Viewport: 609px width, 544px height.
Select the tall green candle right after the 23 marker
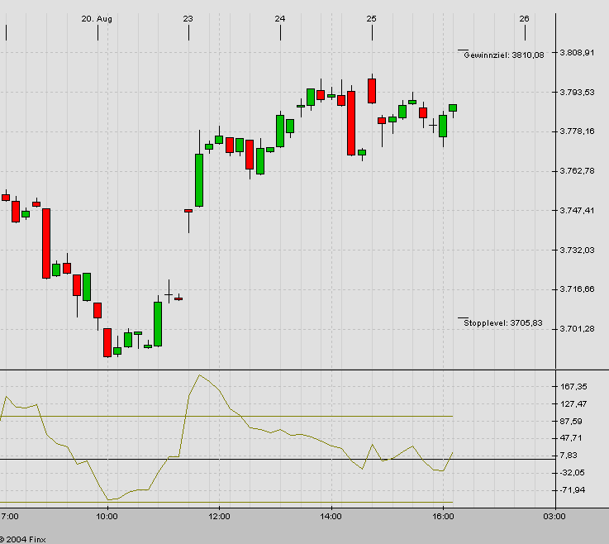click(199, 179)
